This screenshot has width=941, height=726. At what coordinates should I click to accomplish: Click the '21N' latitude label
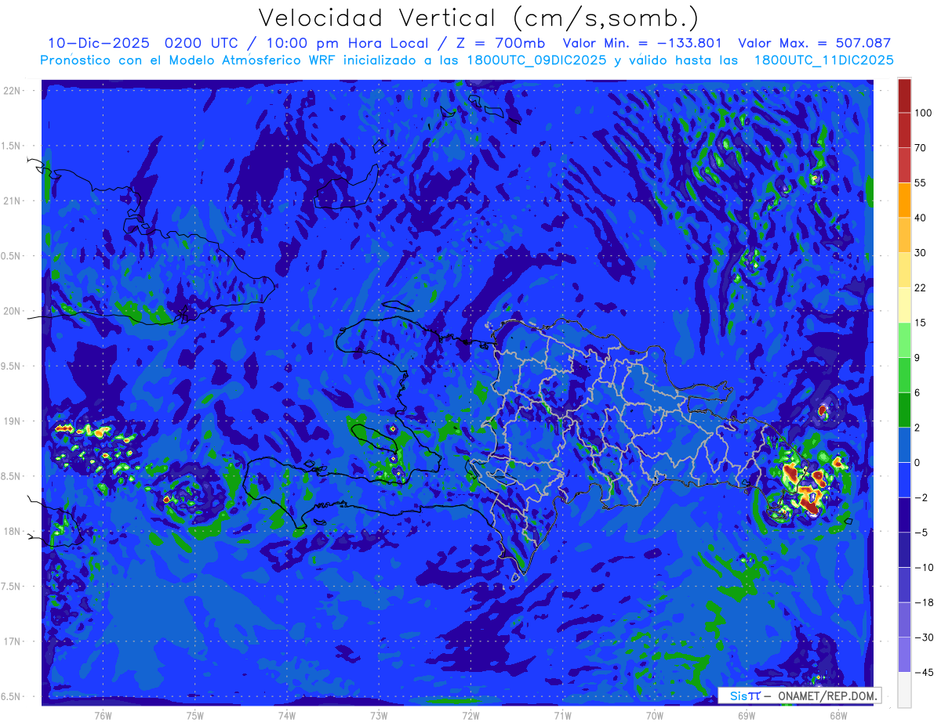[x=13, y=200]
